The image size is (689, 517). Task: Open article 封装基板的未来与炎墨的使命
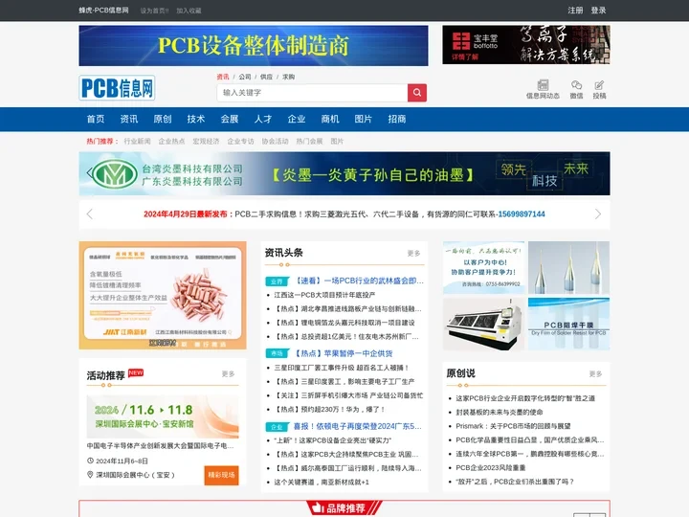click(x=500, y=413)
